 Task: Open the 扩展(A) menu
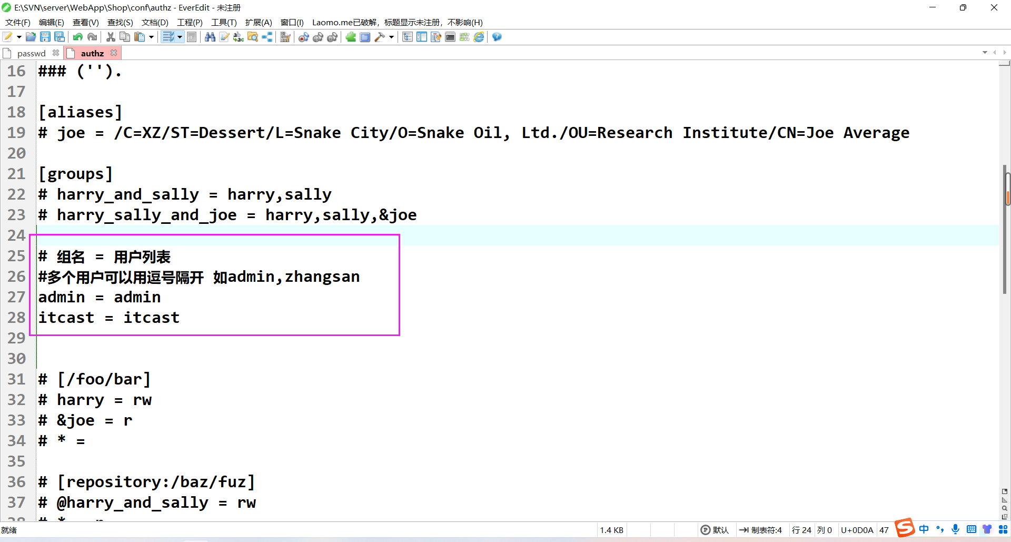(259, 22)
